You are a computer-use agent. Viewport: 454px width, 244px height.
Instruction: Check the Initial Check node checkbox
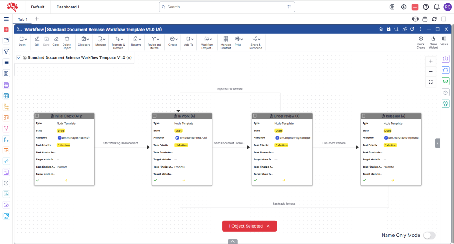(37, 116)
